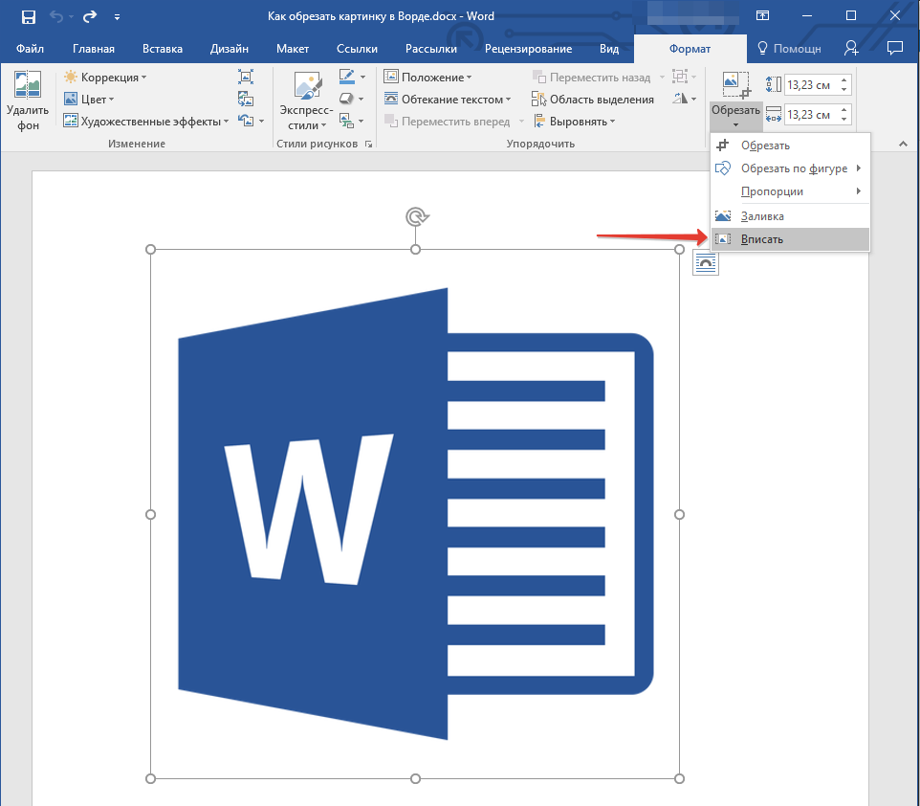
Task: Click the picture height field
Action: pyautogui.click(x=811, y=85)
